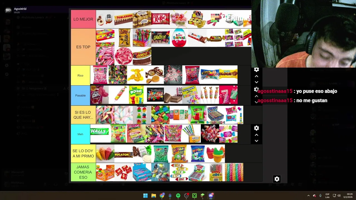Image resolution: width=356 pixels, height=200 pixels.
Task: Select the Sugus candies item
Action: click(191, 95)
